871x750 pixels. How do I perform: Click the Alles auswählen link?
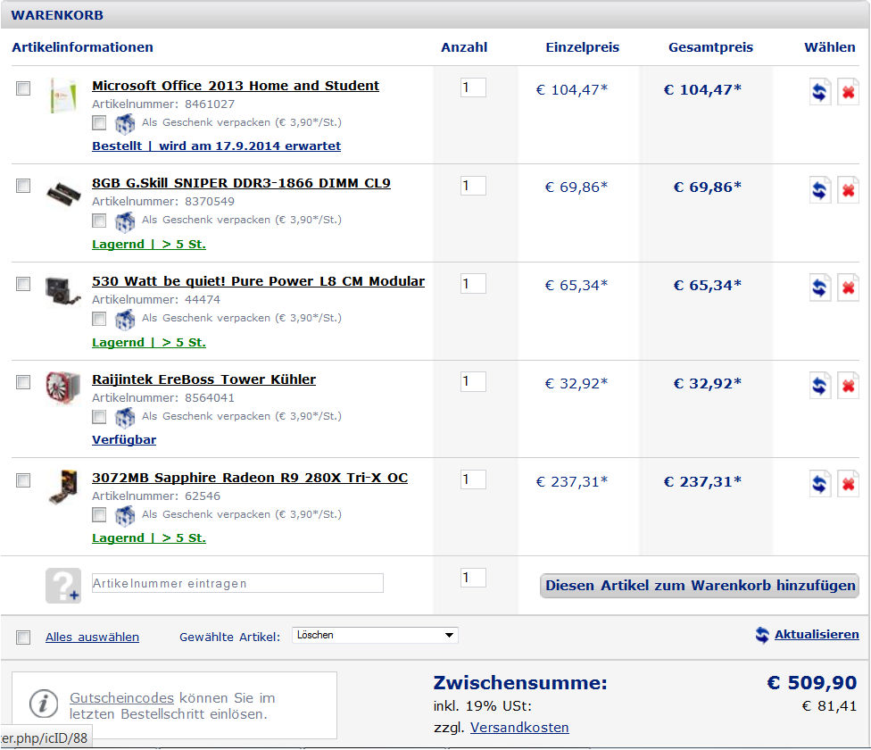[92, 637]
